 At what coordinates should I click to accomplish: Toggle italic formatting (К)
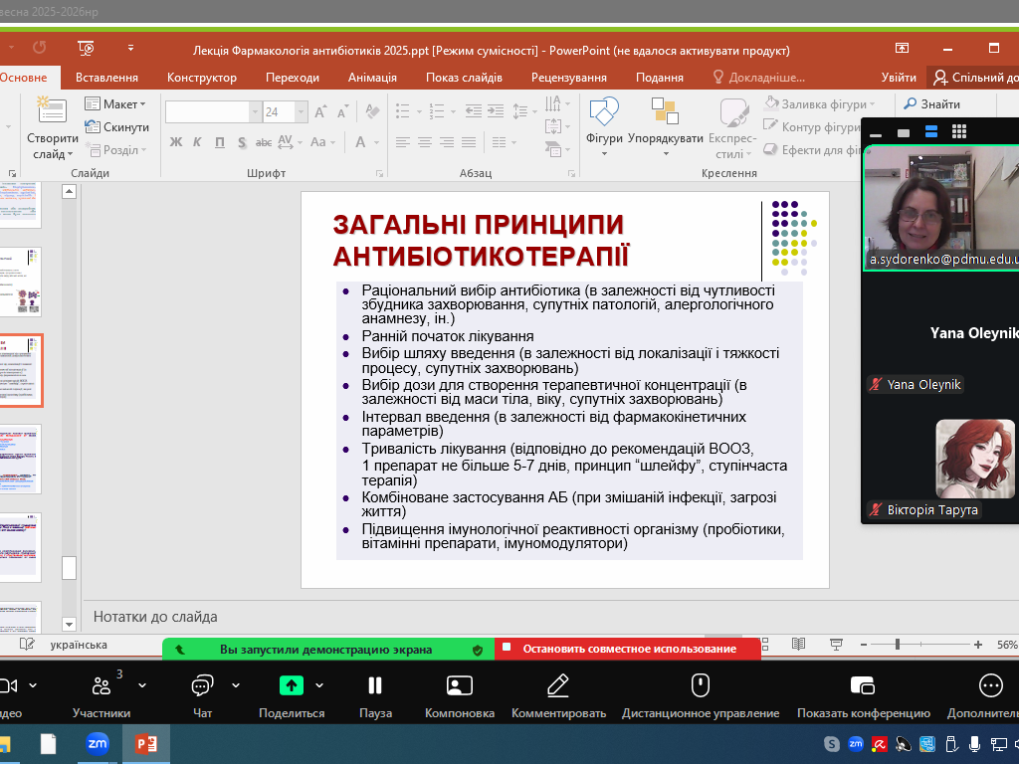tap(197, 141)
